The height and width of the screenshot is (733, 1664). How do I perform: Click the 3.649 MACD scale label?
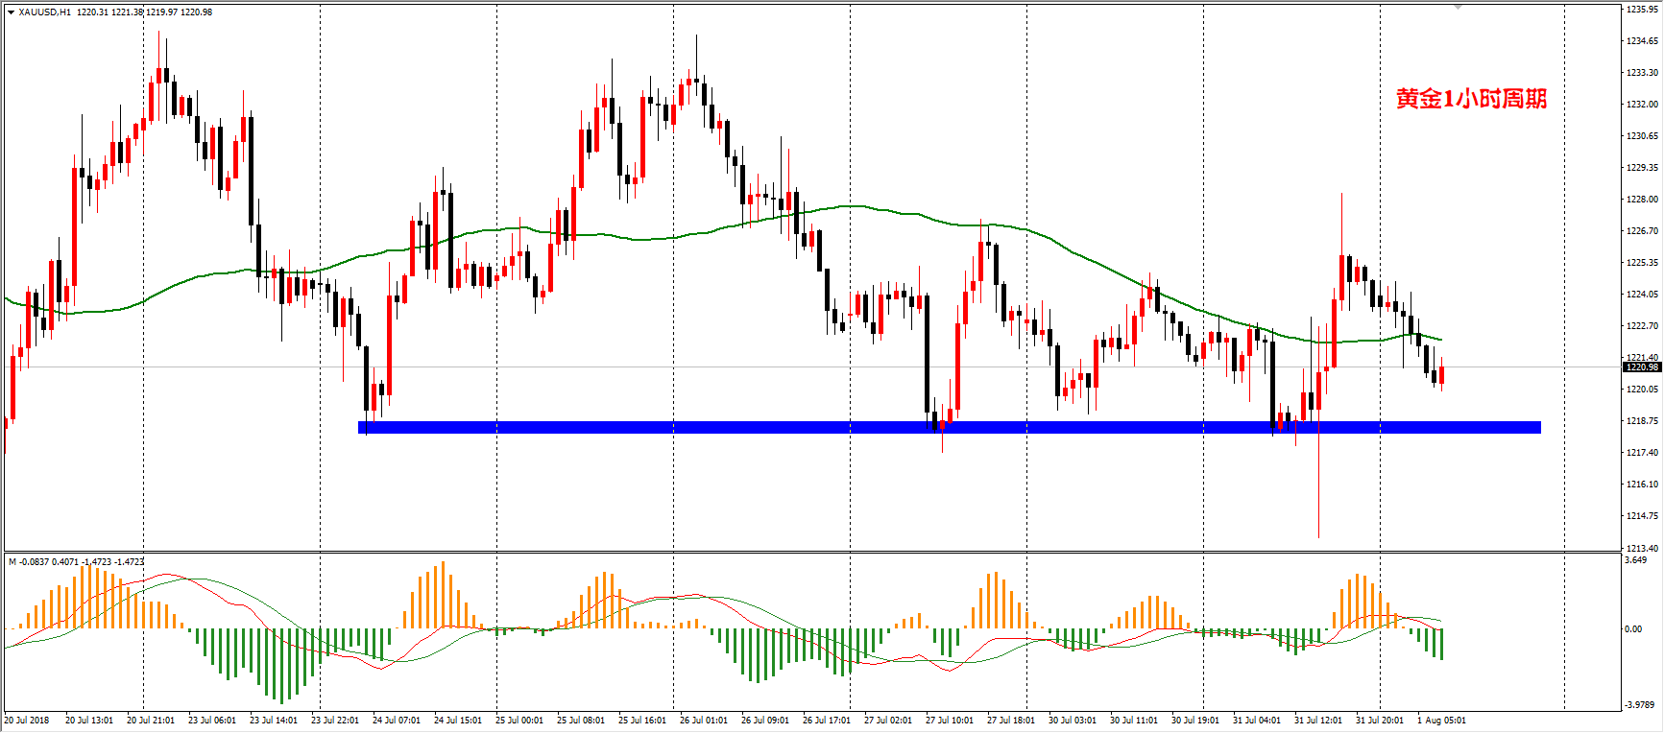coord(1635,560)
